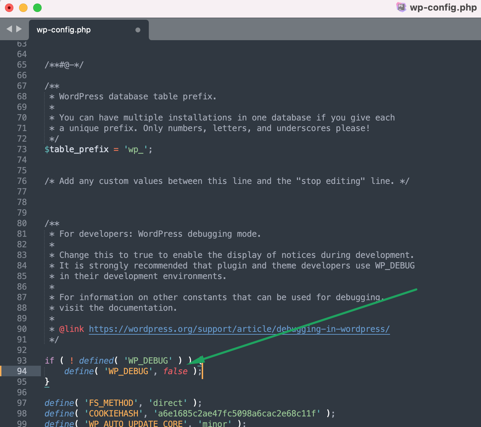Click the comment line starting 'You can have multiple installations'
481x427 pixels.
pos(227,118)
